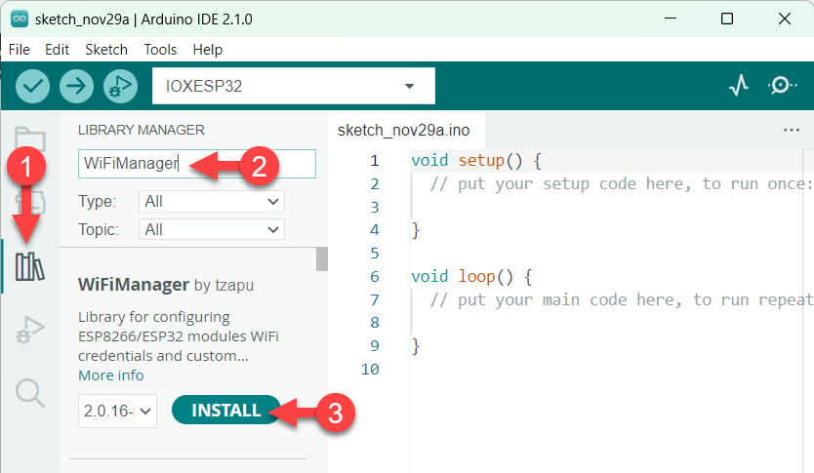Install the WiFiManager library
Image resolution: width=814 pixels, height=473 pixels.
(x=226, y=411)
